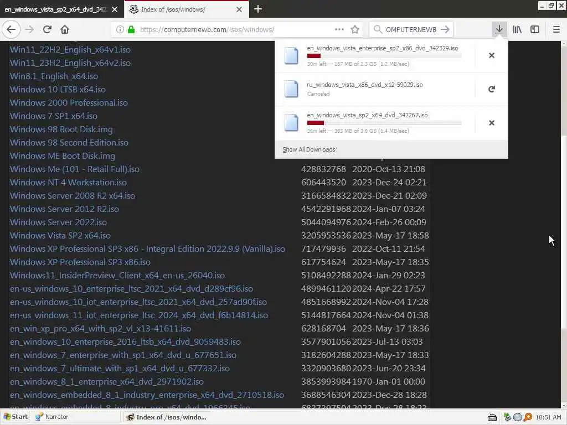Open the Library bookshelf icon
This screenshot has width=567, height=425.
[517, 30]
